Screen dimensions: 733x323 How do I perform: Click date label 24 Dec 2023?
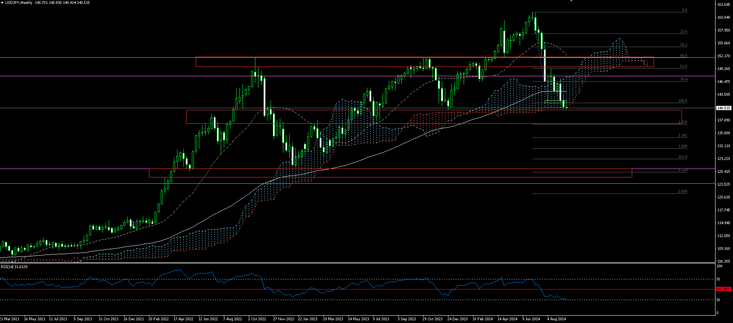(x=457, y=319)
